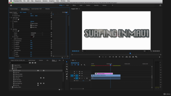
Task: Click the Home icon
Action: pyautogui.click(x=11, y=5)
